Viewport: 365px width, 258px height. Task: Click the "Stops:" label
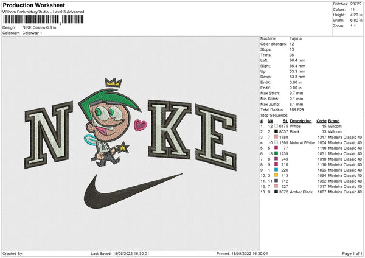pos(266,49)
